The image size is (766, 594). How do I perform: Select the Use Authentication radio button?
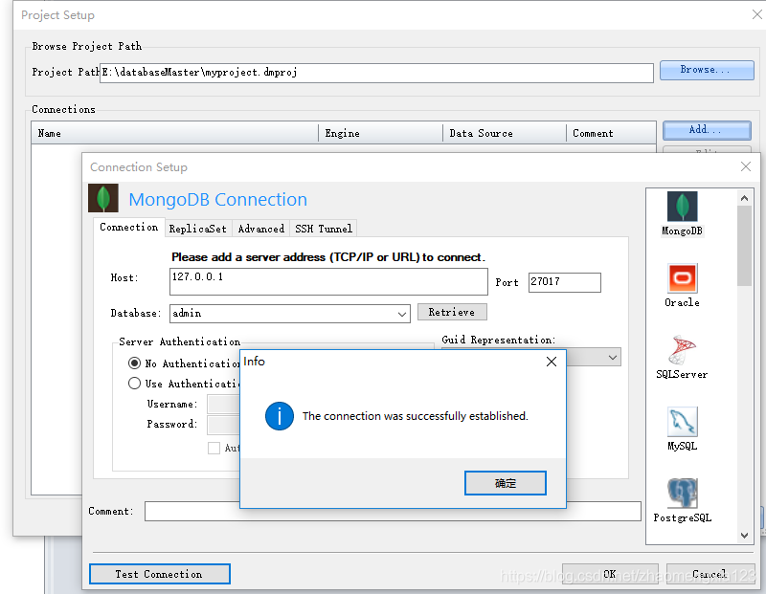tap(134, 384)
